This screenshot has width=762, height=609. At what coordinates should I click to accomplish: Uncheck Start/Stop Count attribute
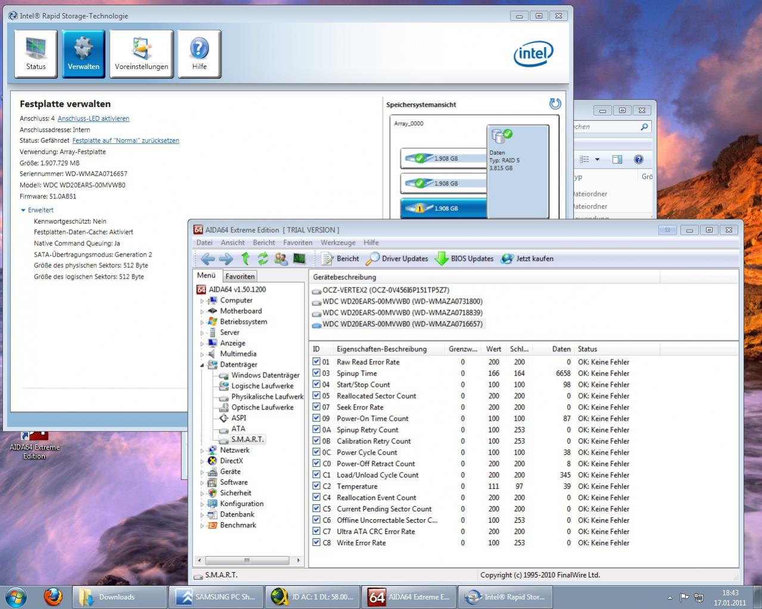pyautogui.click(x=316, y=384)
